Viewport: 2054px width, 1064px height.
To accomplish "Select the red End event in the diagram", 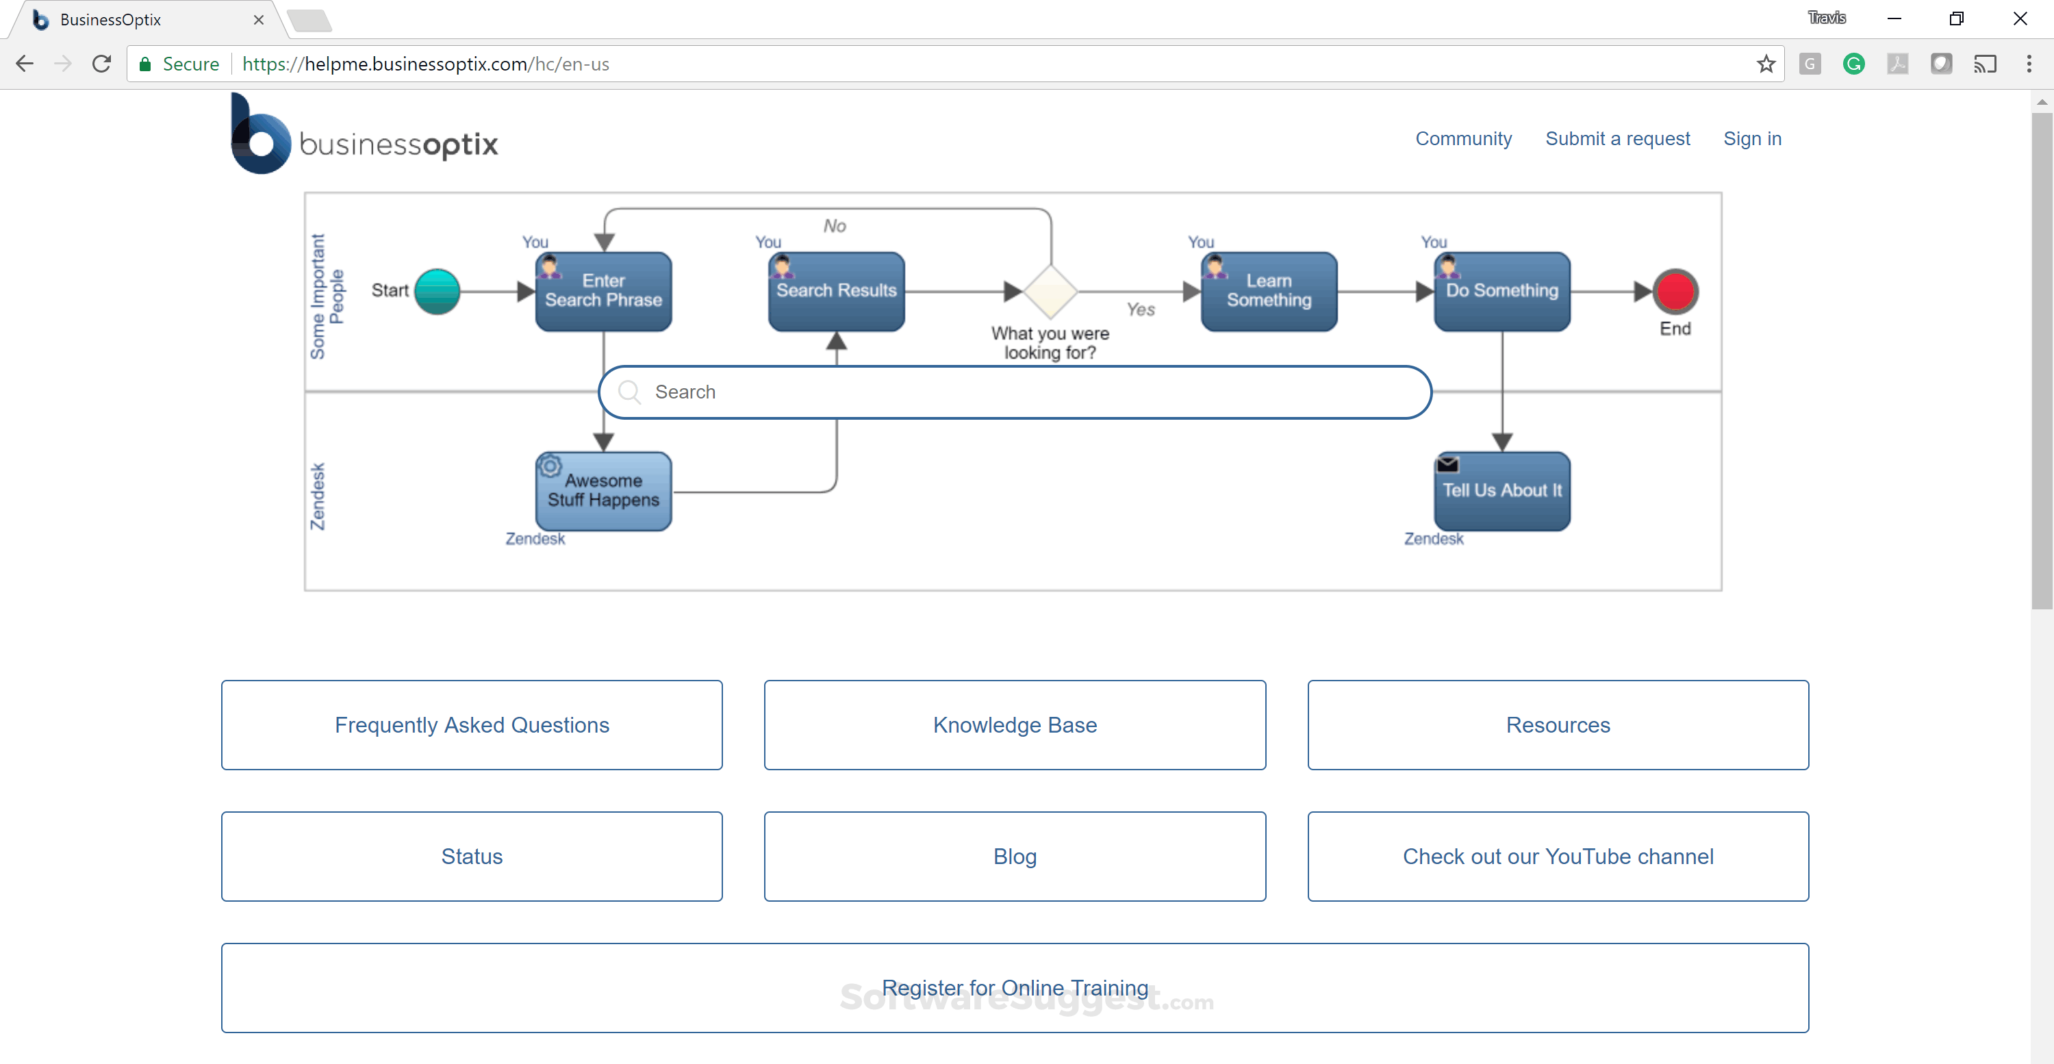I will (1675, 292).
